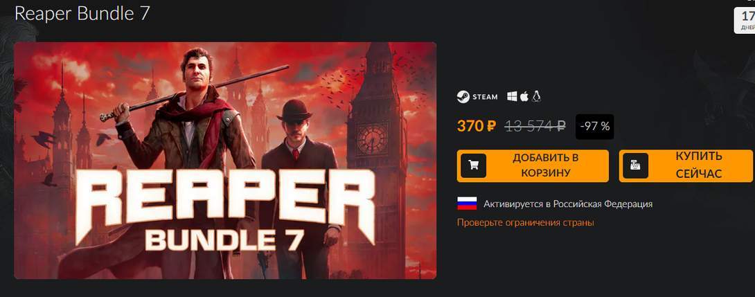Screen dimensions: 755x297
Task: Click the Big Ben clock face in banner
Action: tap(372, 140)
